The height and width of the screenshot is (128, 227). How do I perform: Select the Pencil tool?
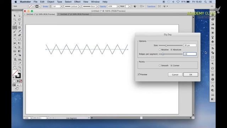pyautogui.click(x=20, y=31)
